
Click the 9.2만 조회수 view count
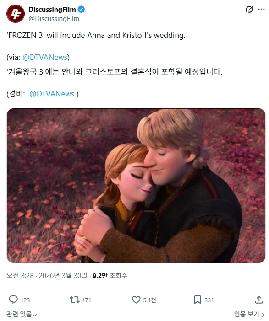110,276
